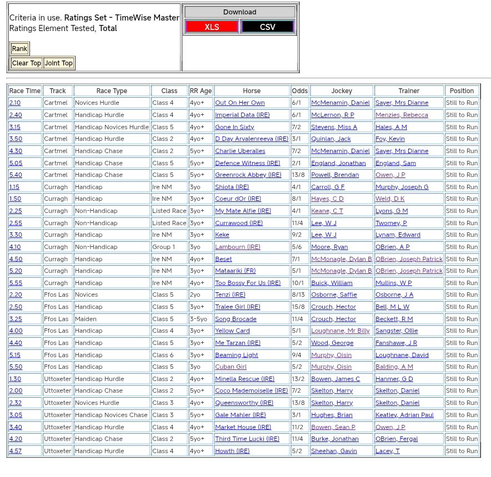Select the Clear Top filter button
The width and height of the screenshot is (491, 477).
[27, 63]
